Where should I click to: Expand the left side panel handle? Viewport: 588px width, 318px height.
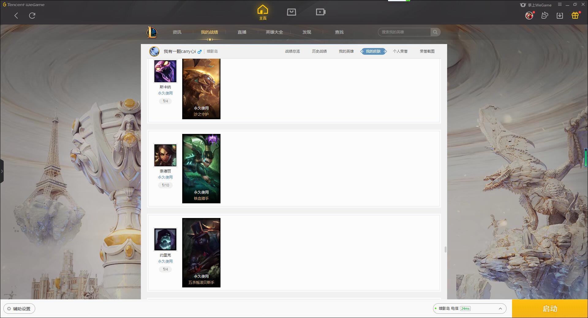tap(2, 171)
